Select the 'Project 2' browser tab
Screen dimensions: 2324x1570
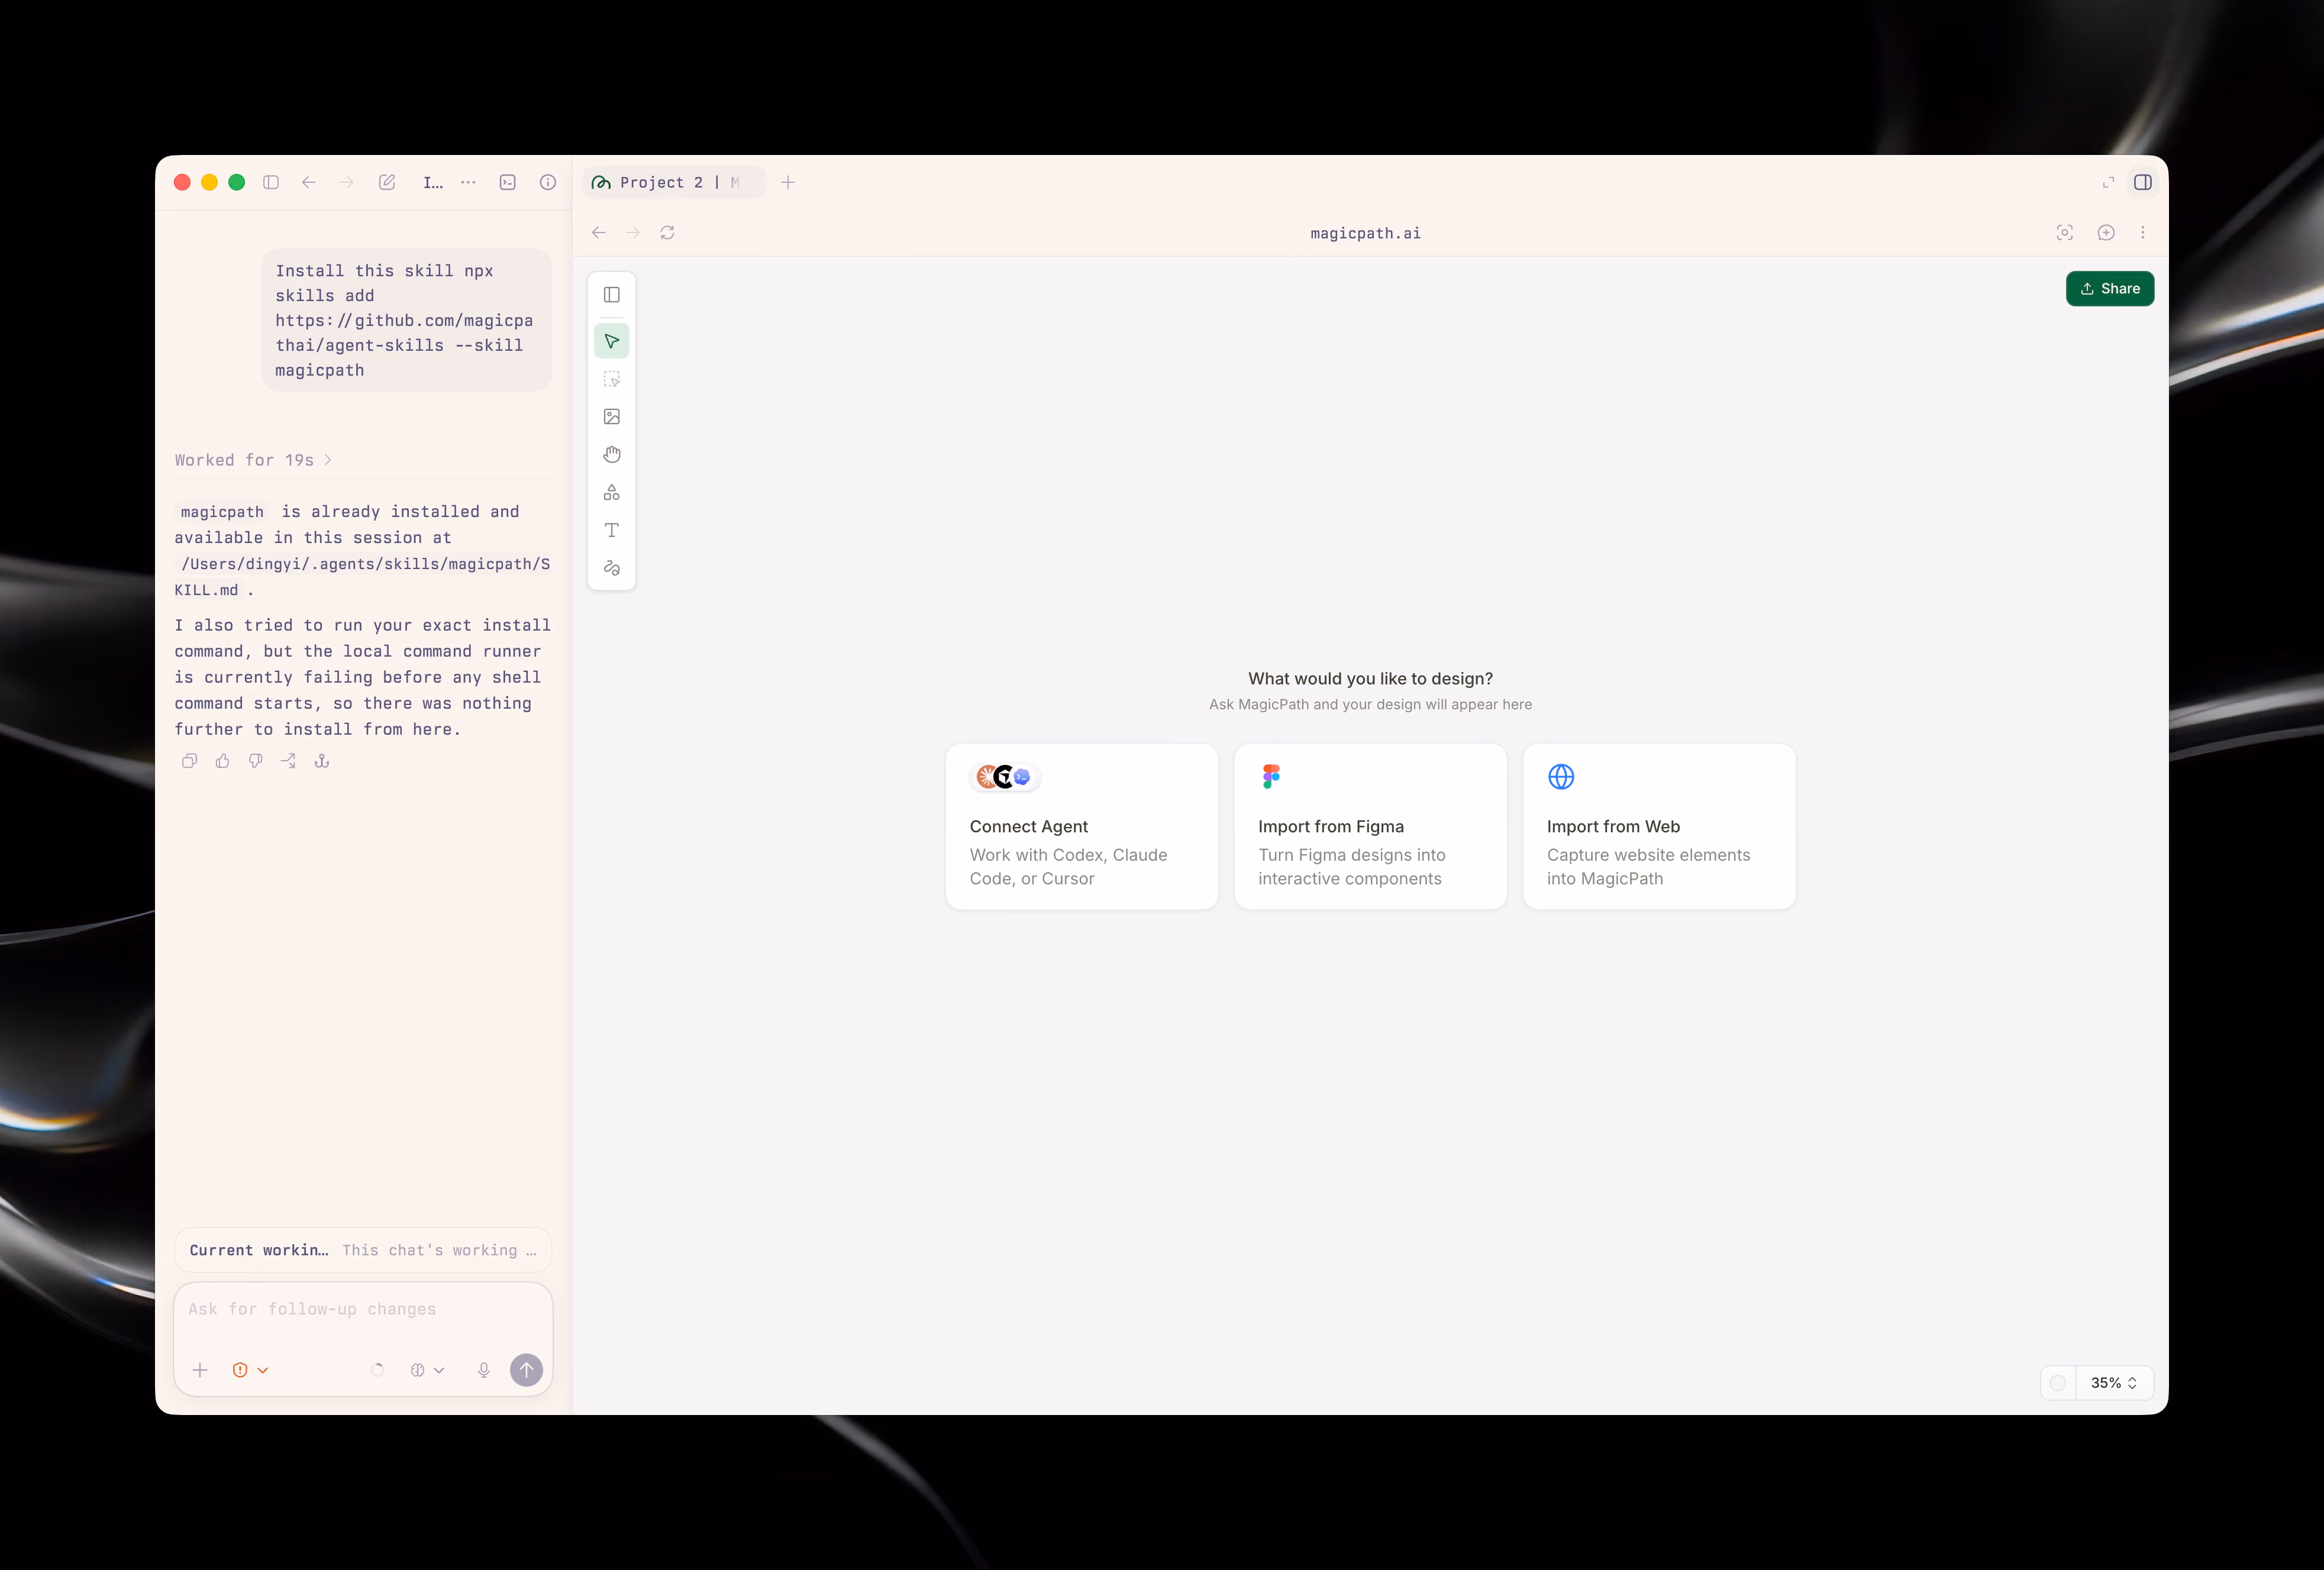click(x=674, y=182)
